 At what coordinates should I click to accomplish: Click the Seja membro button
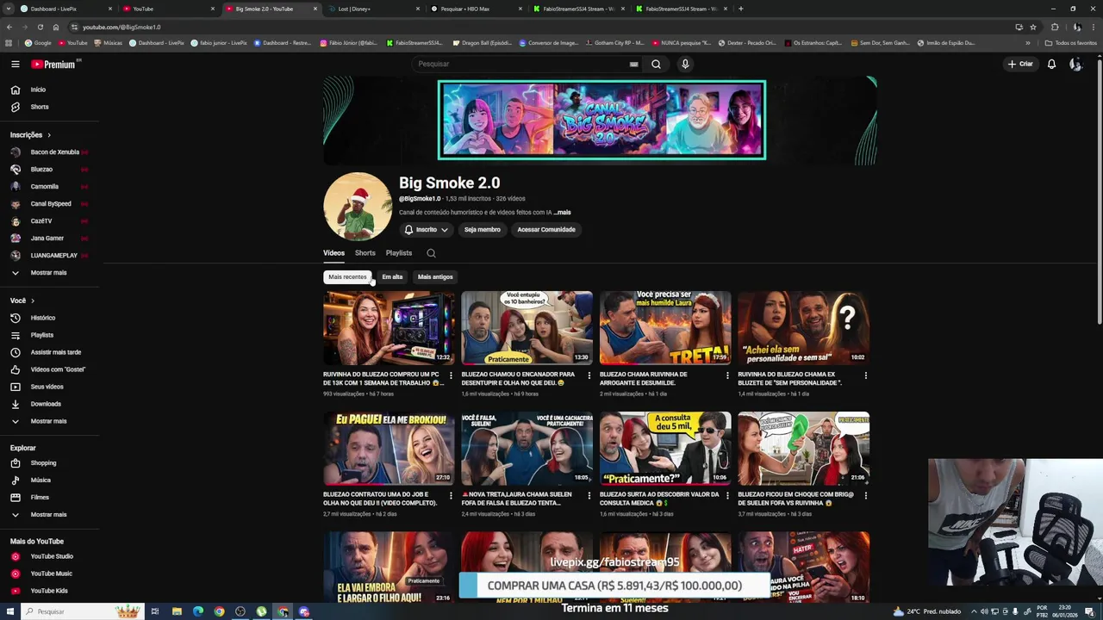pos(483,230)
